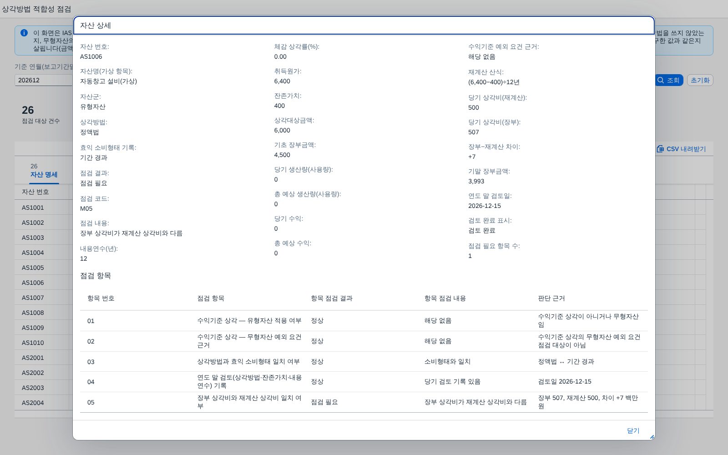Close the asset detail dialog with 닫기
Screen dimensions: 728x455
(x=633, y=430)
